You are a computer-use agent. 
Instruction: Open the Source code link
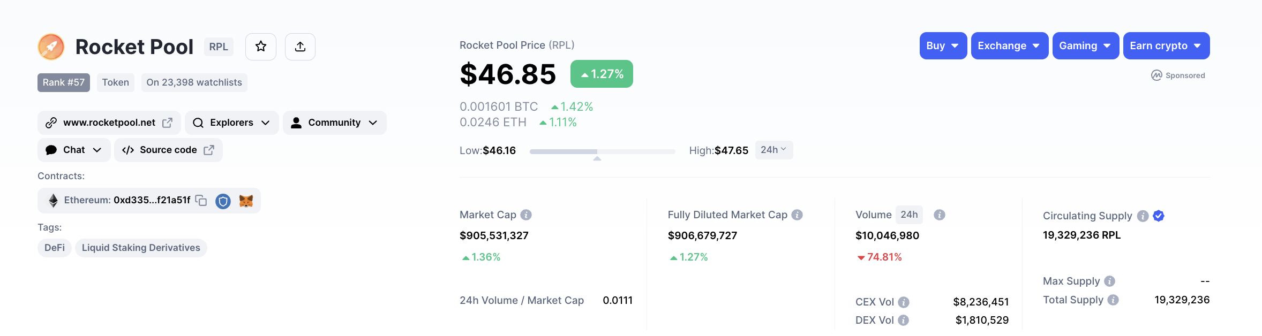click(x=168, y=150)
